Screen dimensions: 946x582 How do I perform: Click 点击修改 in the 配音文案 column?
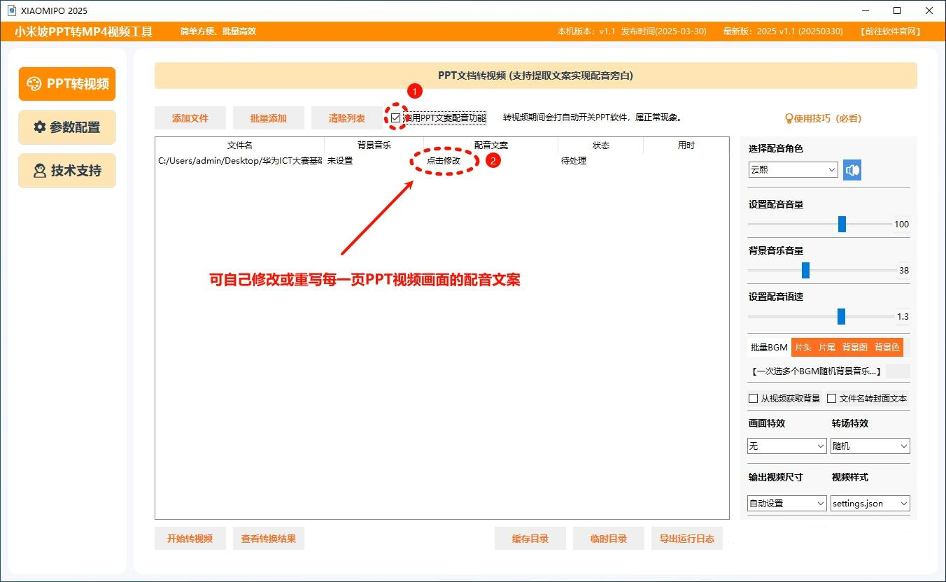point(444,161)
